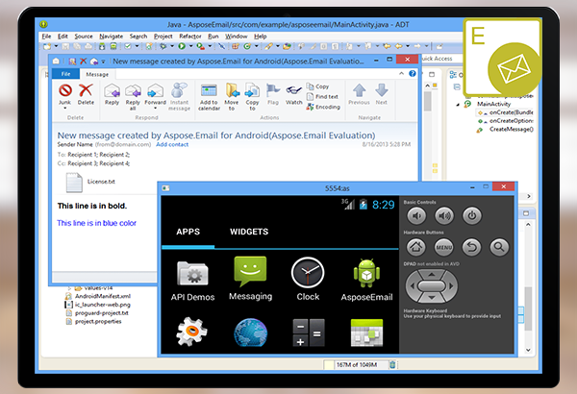The image size is (577, 394).
Task: Click the Move to folder icon
Action: [232, 90]
